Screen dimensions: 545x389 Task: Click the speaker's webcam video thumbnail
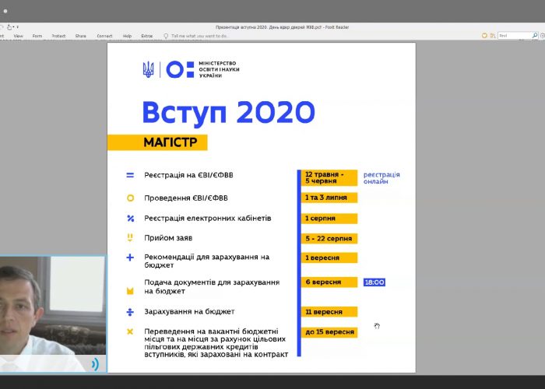pos(53,314)
